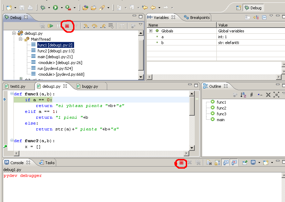Viewport: 285px width, 202px height.
Task: Click the Terminate button in Debug view
Action: point(67,26)
